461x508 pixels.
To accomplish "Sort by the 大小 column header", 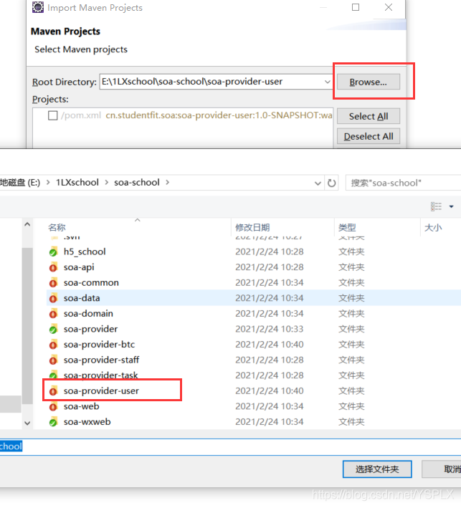I will [433, 227].
